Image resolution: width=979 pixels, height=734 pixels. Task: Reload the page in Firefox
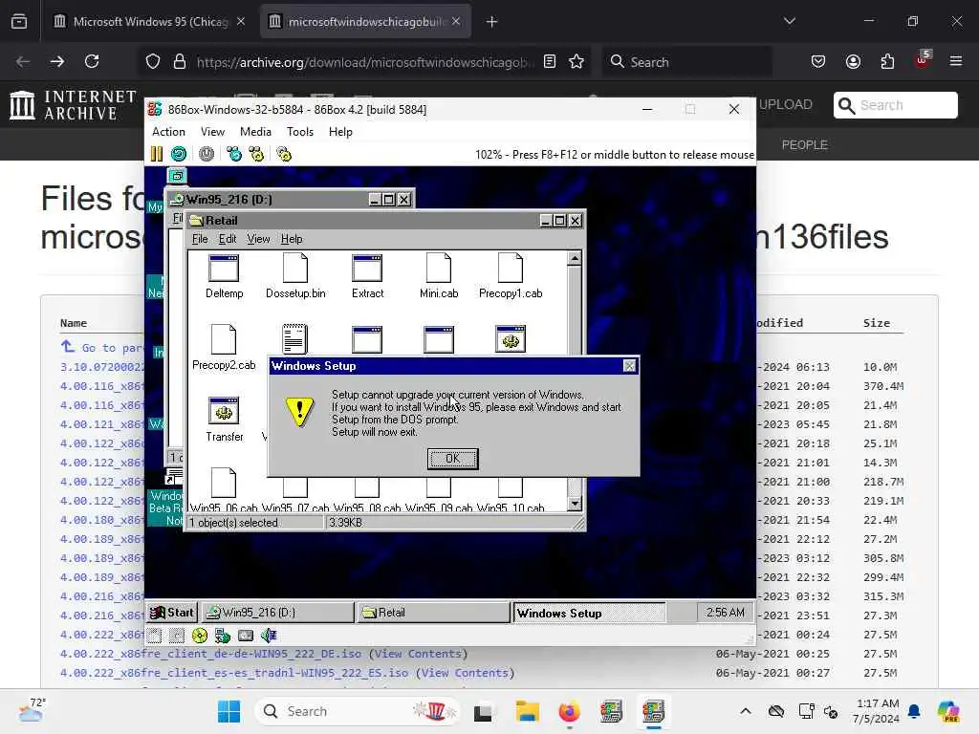pos(92,62)
